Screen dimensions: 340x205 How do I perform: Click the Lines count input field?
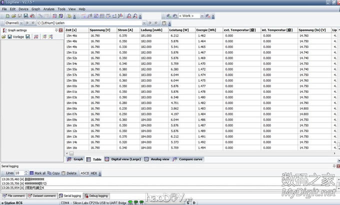[x=18, y=173]
